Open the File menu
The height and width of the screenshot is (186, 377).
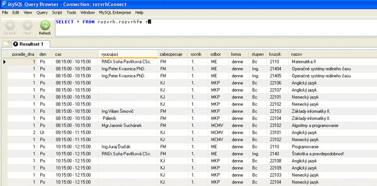click(x=5, y=12)
